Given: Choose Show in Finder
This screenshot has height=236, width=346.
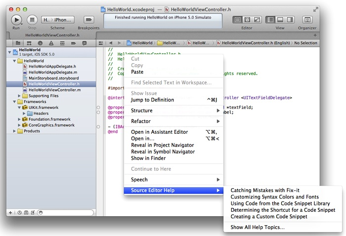Looking at the screenshot, I should coord(173,158).
